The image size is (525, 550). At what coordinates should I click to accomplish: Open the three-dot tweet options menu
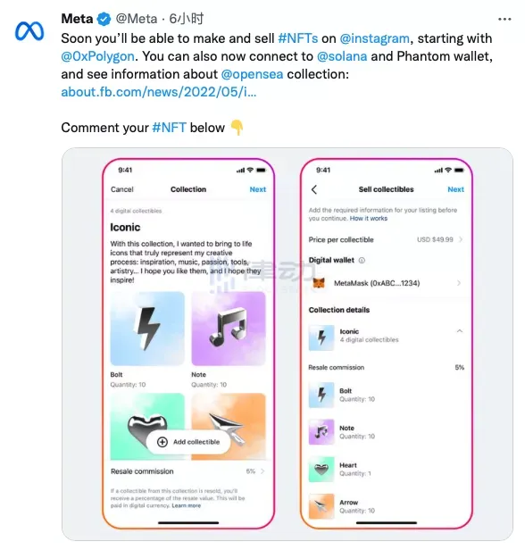click(x=504, y=20)
